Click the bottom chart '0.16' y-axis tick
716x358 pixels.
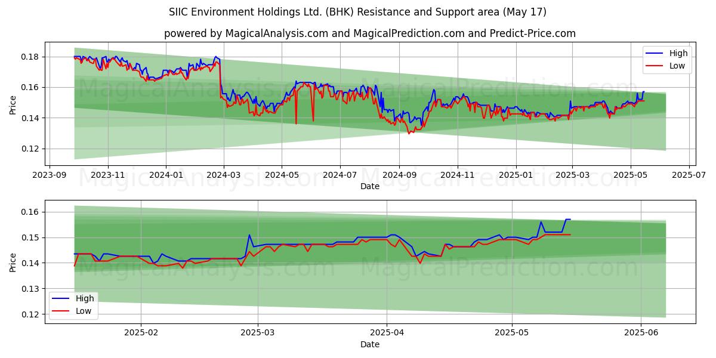pos(31,212)
